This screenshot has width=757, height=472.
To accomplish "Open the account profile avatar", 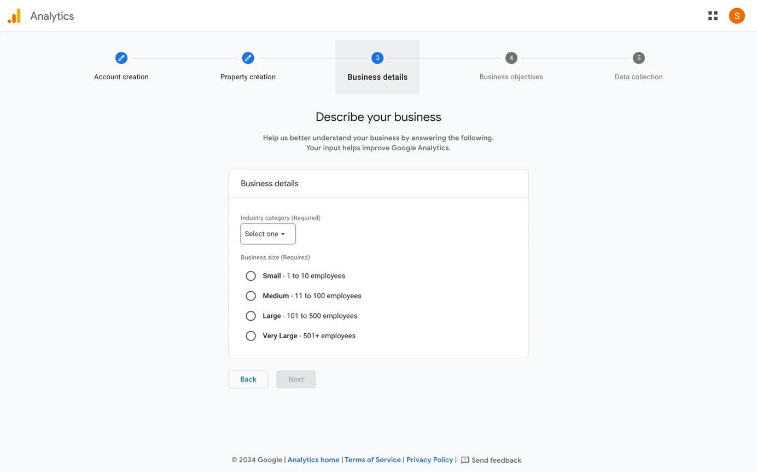I will click(736, 15).
